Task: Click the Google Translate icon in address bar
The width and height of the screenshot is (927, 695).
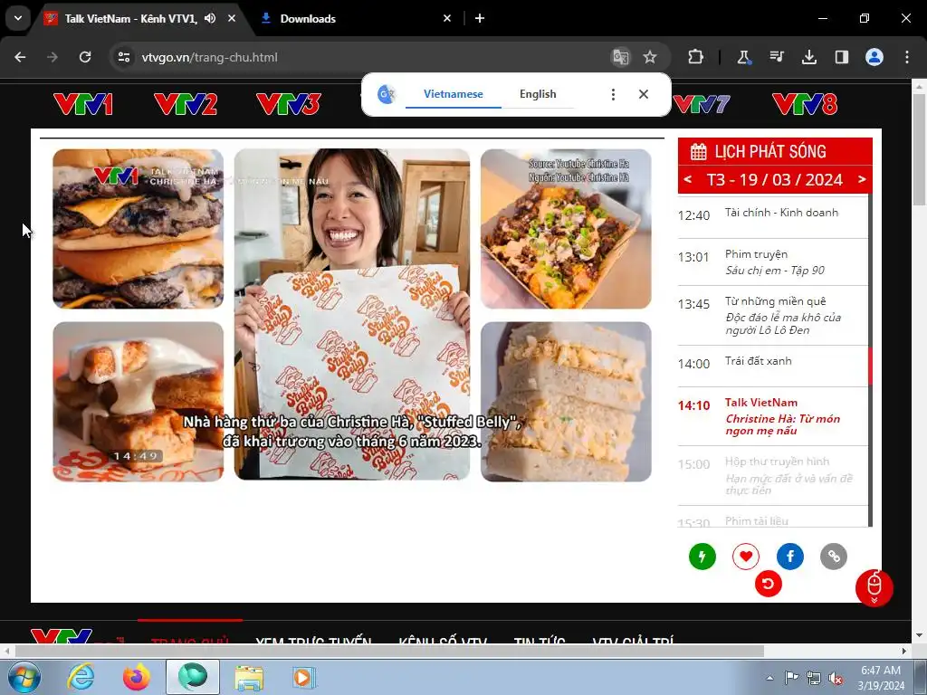Action: pyautogui.click(x=621, y=57)
